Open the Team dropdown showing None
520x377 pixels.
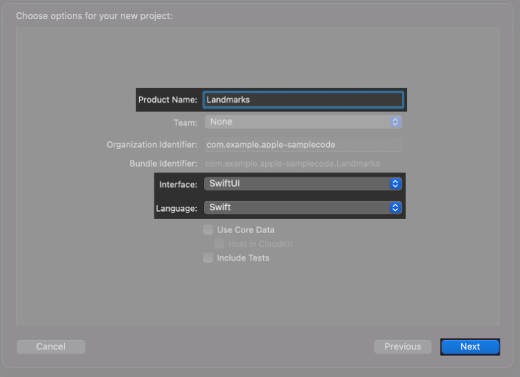point(303,122)
